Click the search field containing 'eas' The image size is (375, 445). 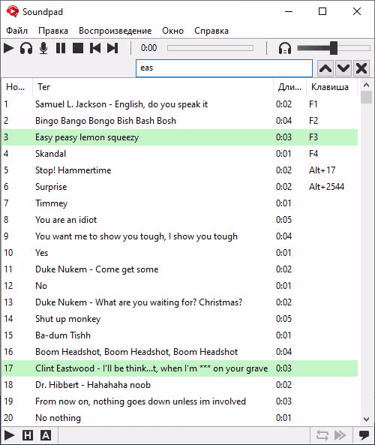[x=224, y=68]
